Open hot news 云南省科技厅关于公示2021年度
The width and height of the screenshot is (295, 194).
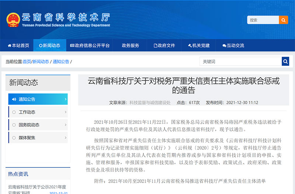point(37,187)
